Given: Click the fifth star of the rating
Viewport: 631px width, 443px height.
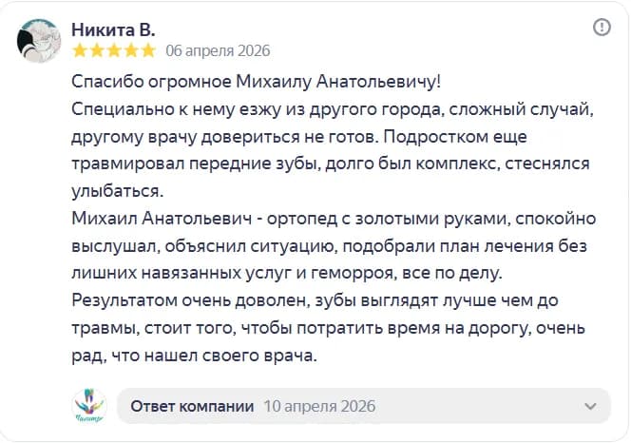Looking at the screenshot, I should pyautogui.click(x=148, y=50).
